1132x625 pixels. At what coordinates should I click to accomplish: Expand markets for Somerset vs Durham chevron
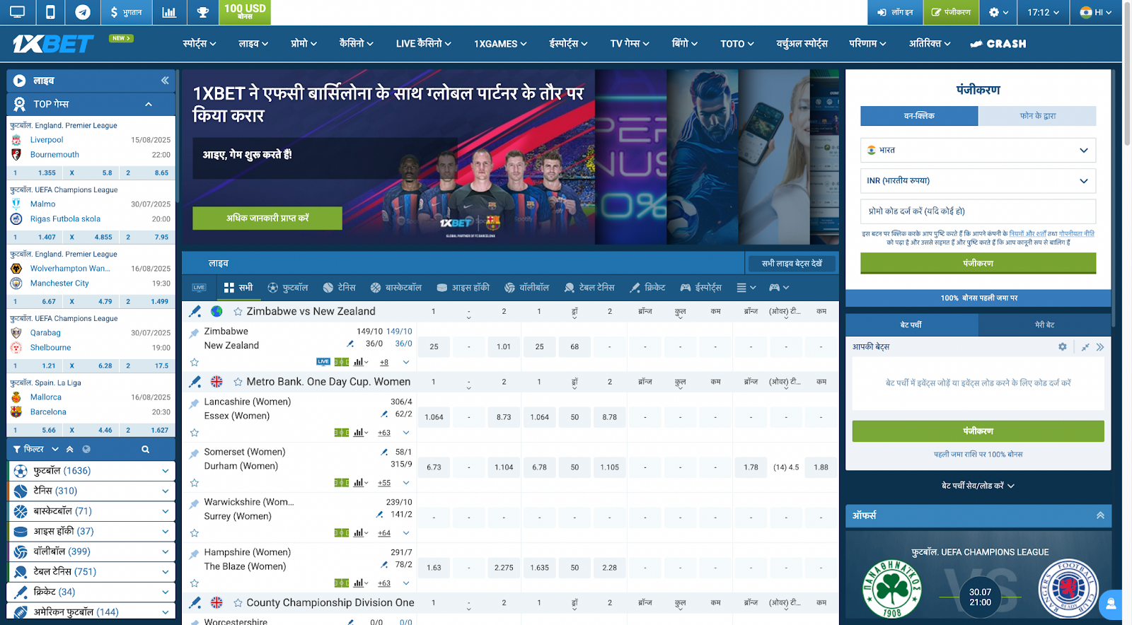coord(406,483)
